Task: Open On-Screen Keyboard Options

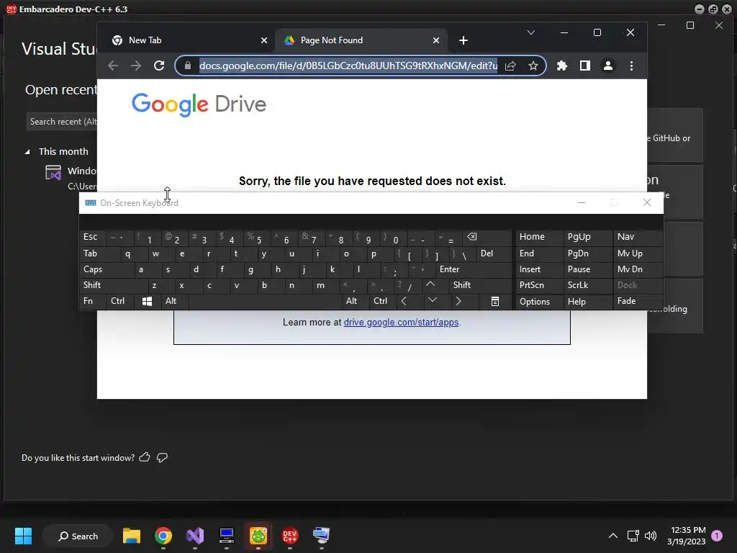Action: (x=539, y=302)
